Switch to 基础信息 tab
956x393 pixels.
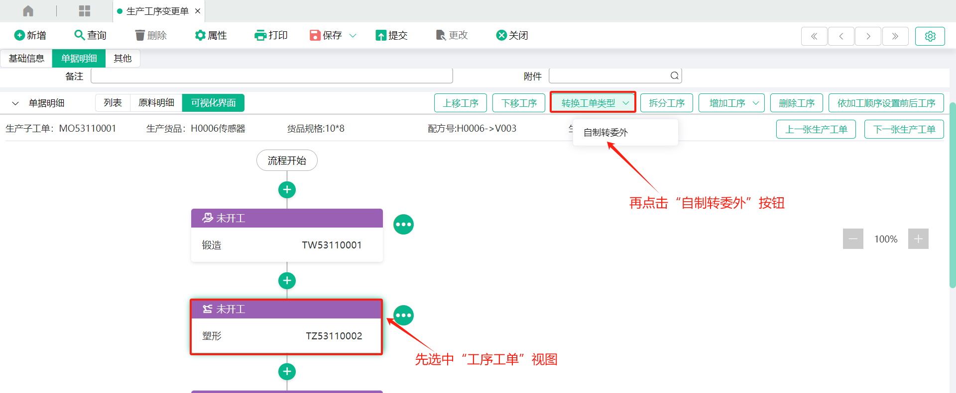[x=26, y=59]
